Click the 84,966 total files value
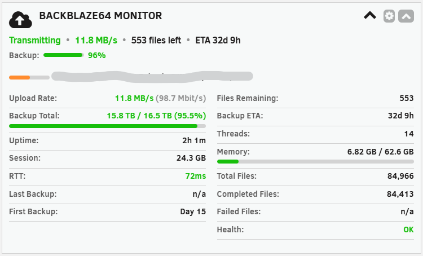 [400, 176]
